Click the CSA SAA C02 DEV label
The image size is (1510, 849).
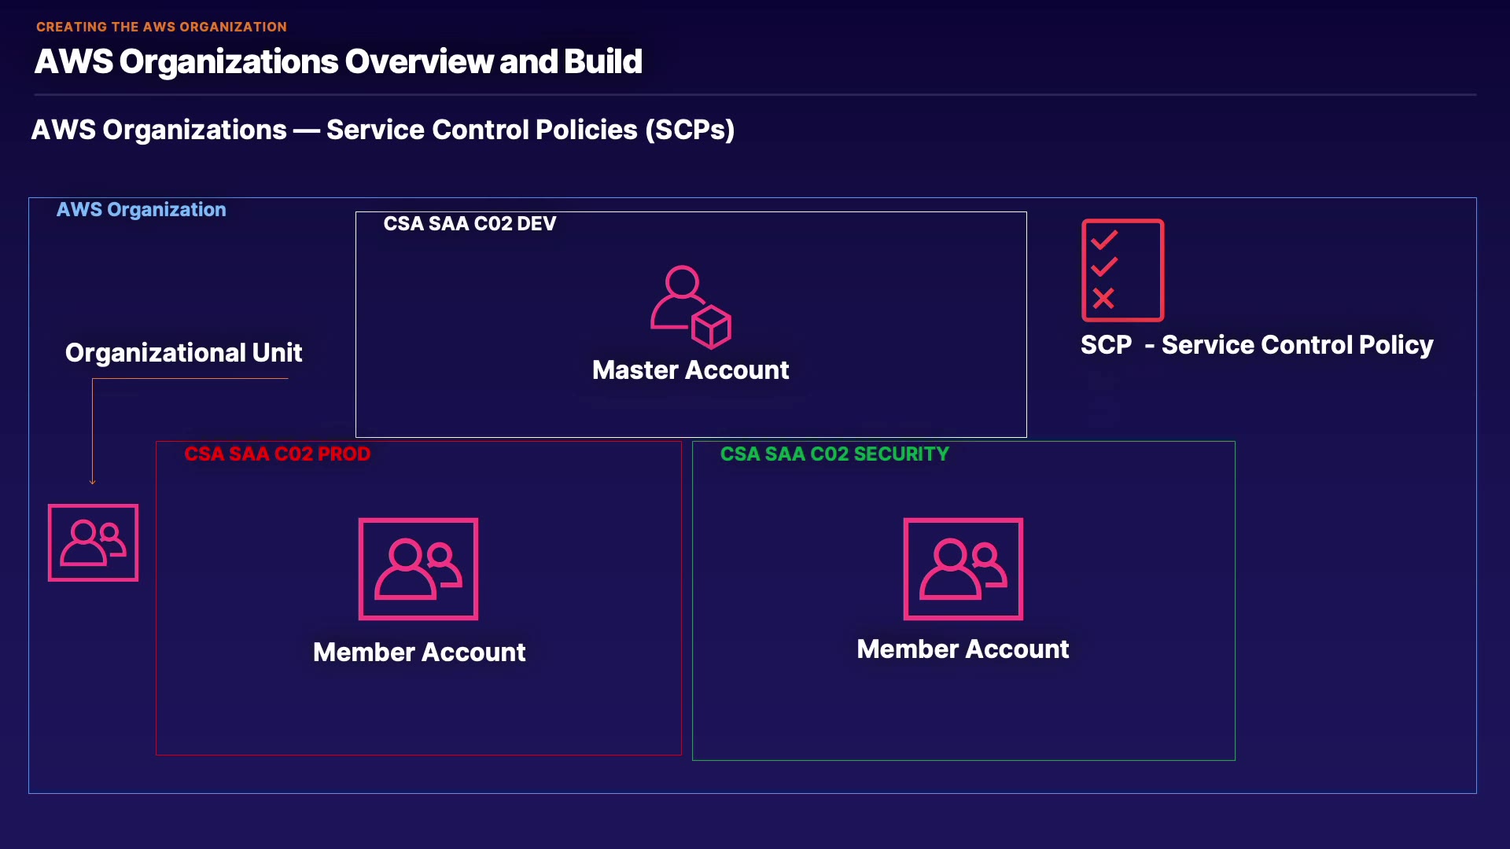point(470,224)
